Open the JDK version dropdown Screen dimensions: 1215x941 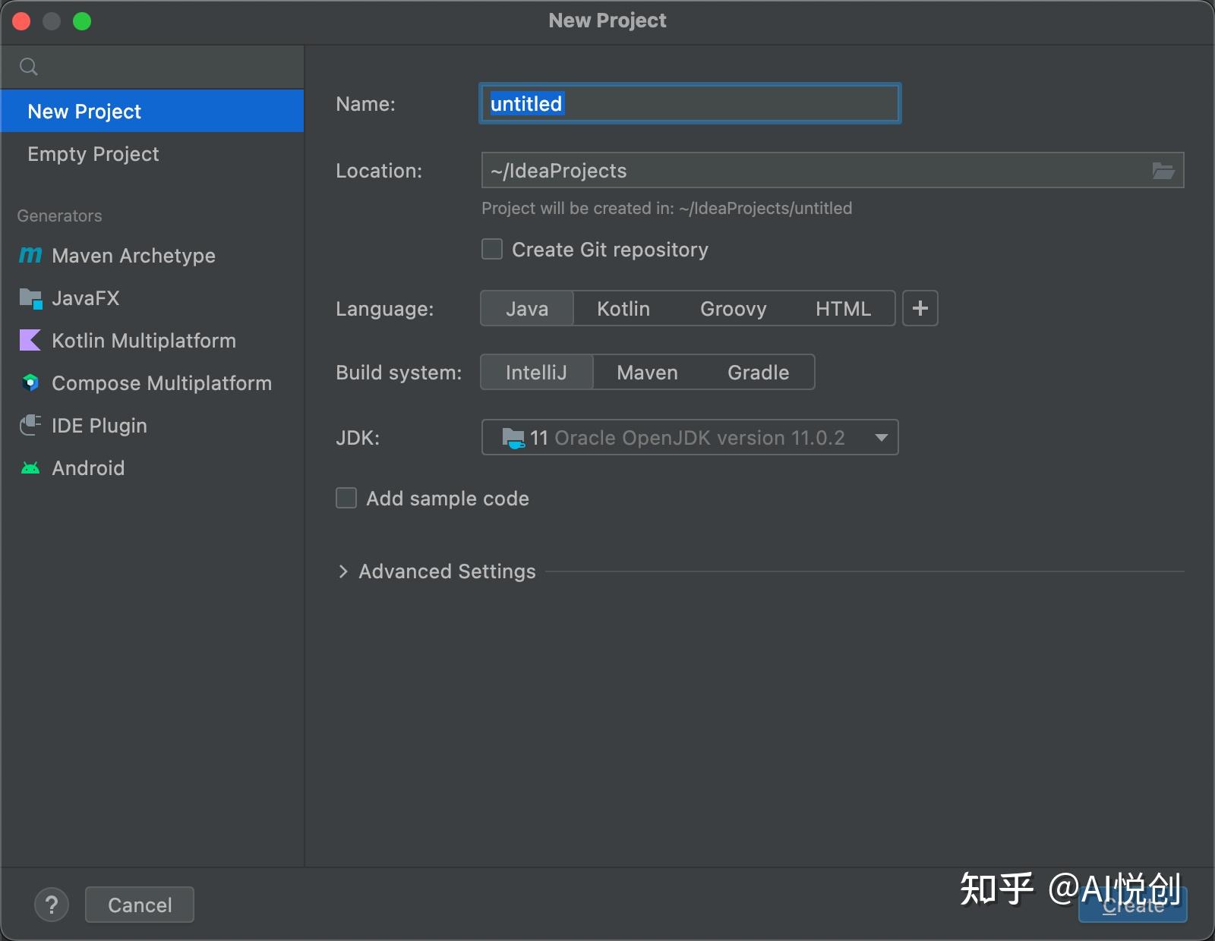click(881, 438)
